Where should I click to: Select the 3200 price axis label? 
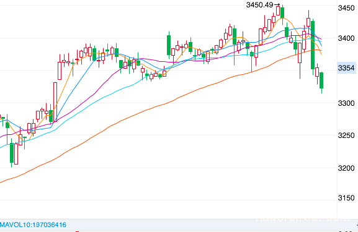(x=346, y=168)
